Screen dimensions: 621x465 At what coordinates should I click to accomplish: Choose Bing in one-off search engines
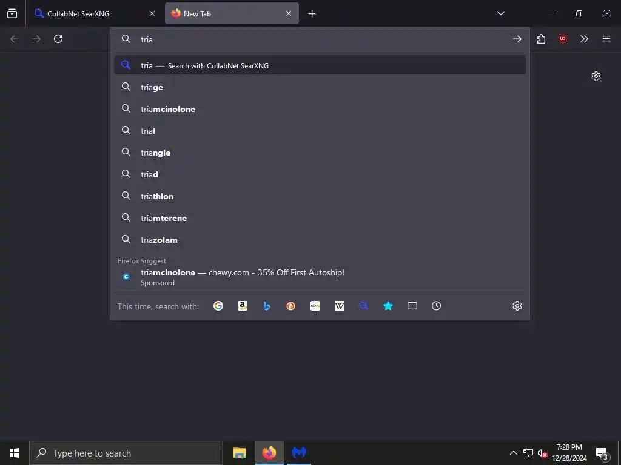[x=267, y=306]
